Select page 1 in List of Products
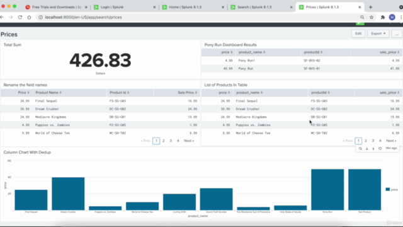This screenshot has width=403, height=227. (358, 141)
